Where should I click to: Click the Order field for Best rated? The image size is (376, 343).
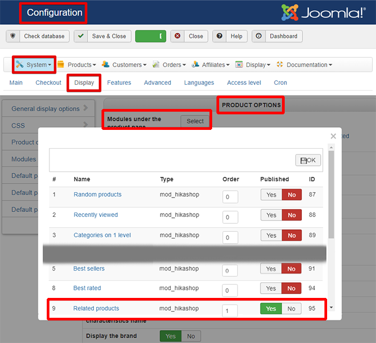click(230, 290)
